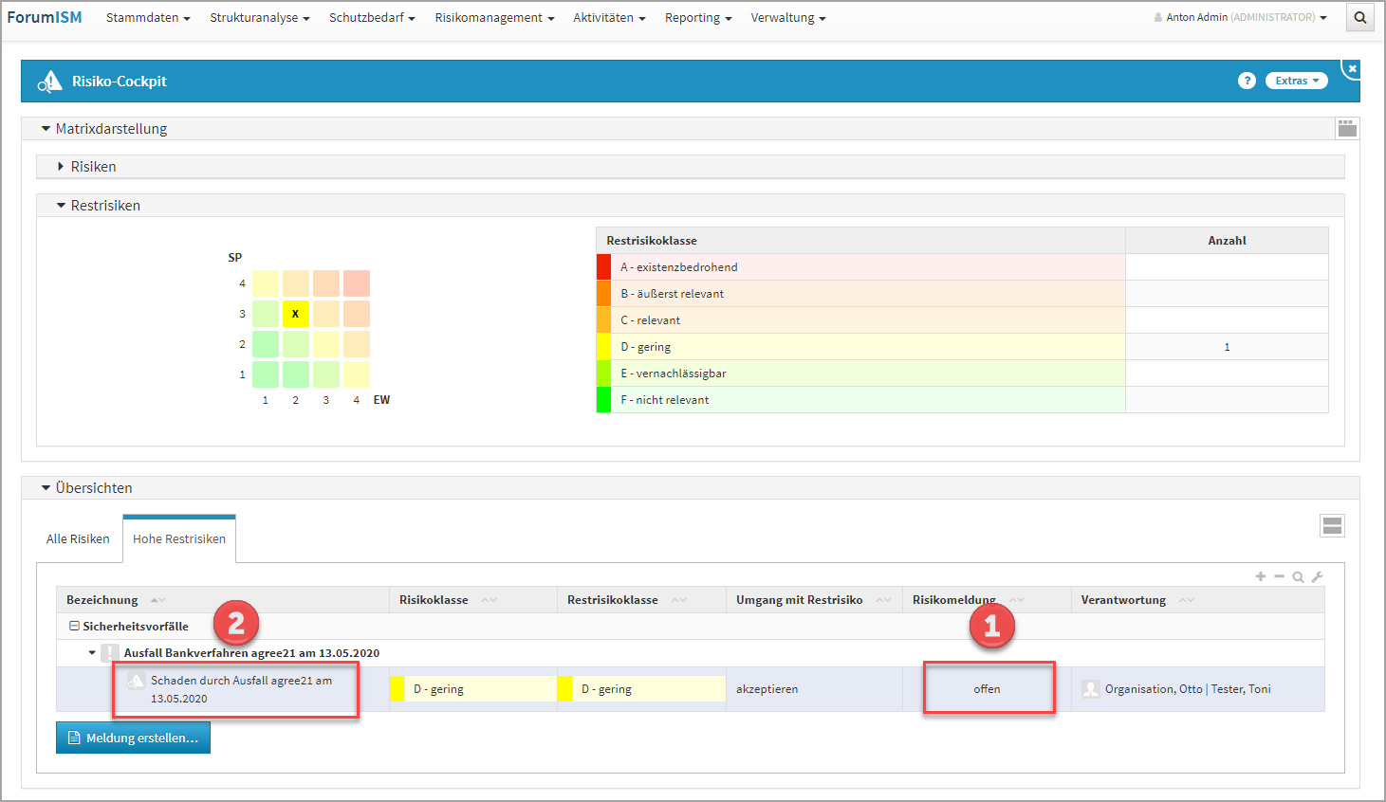Expand the Risiken section
The width and height of the screenshot is (1386, 802).
click(x=62, y=167)
